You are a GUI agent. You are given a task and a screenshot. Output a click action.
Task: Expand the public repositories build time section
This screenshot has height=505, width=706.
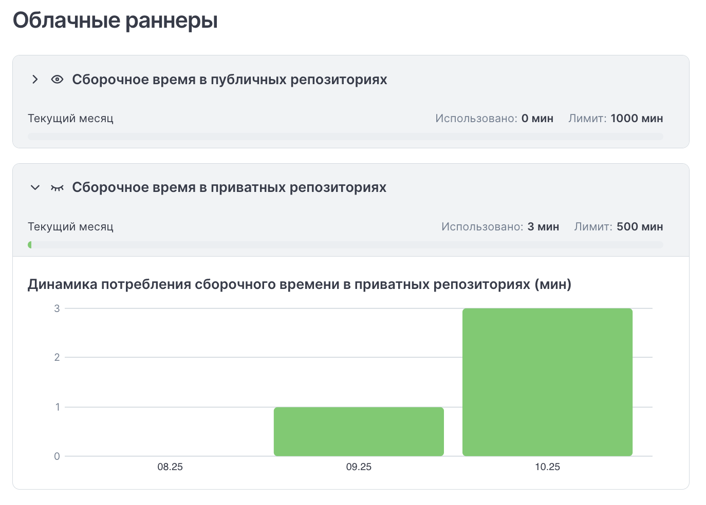pyautogui.click(x=35, y=80)
